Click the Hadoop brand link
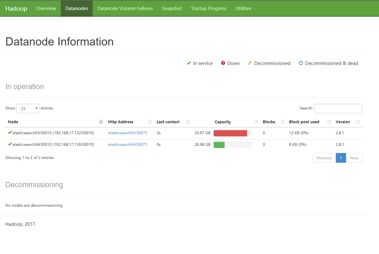379x254 pixels. pos(16,8)
